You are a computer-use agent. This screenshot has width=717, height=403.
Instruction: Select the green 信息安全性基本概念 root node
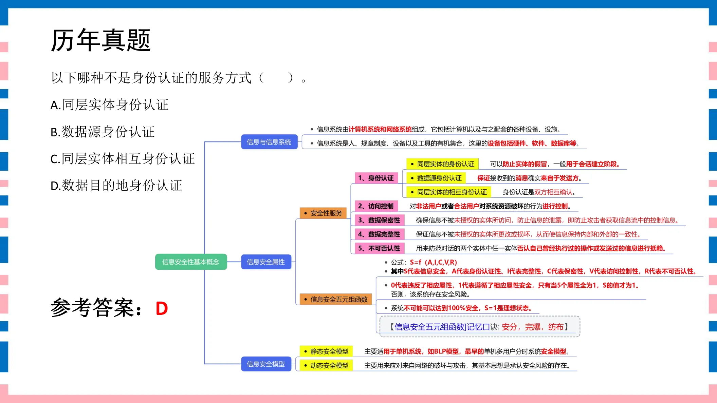pyautogui.click(x=191, y=262)
